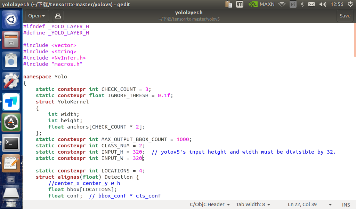Open the NVIDIA power mode indicator
This screenshot has width=356, height=209.
[253, 4]
